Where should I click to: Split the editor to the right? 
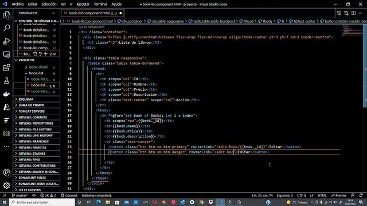click(353, 13)
